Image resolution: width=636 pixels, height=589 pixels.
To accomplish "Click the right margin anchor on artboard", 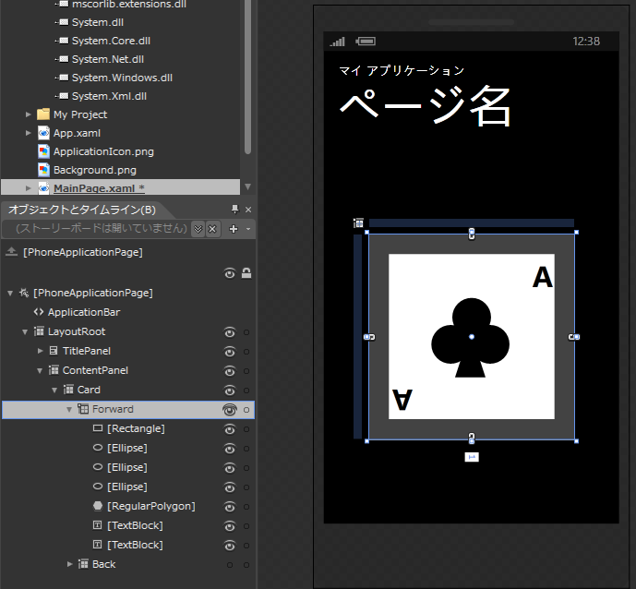I will click(574, 337).
